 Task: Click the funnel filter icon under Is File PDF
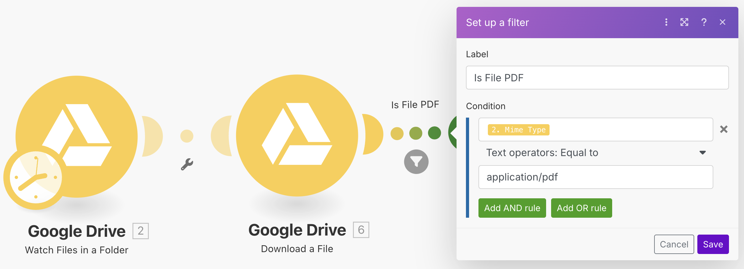(x=416, y=162)
